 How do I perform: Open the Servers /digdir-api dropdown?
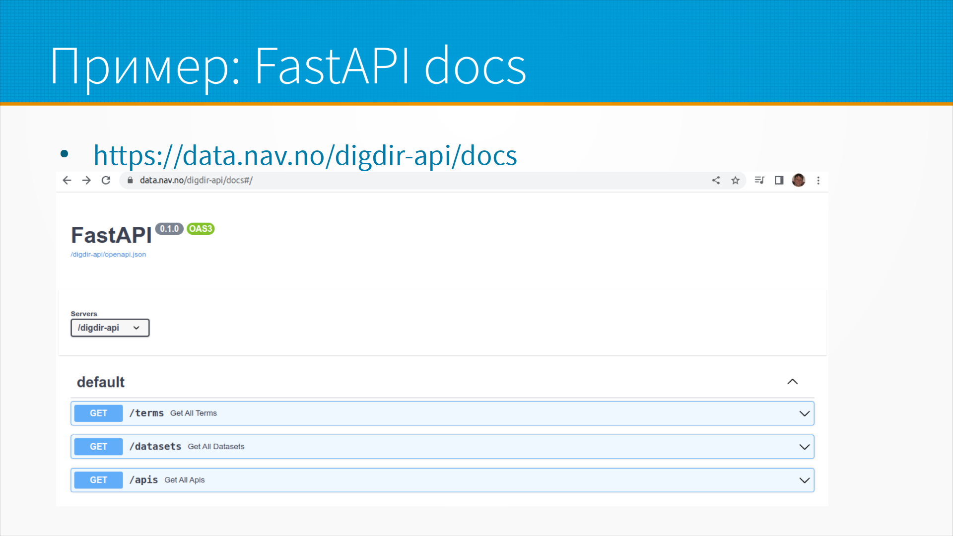tap(110, 328)
